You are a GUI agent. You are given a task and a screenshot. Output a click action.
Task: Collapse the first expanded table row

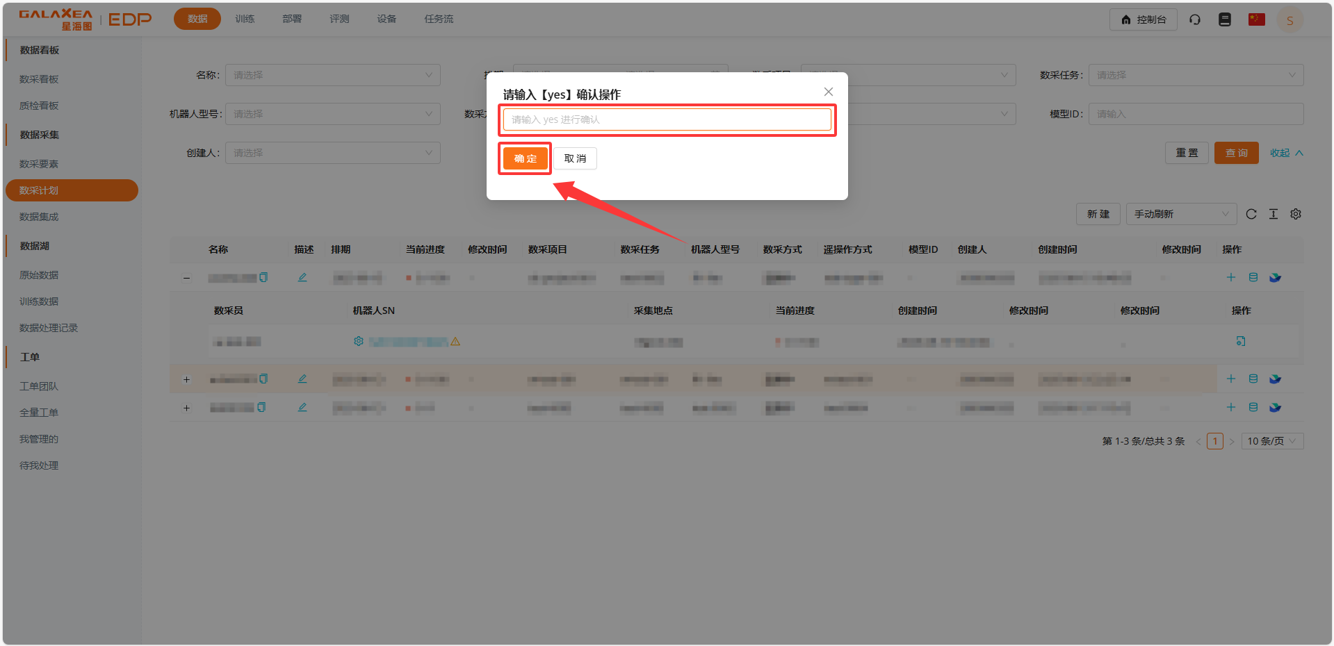[186, 278]
